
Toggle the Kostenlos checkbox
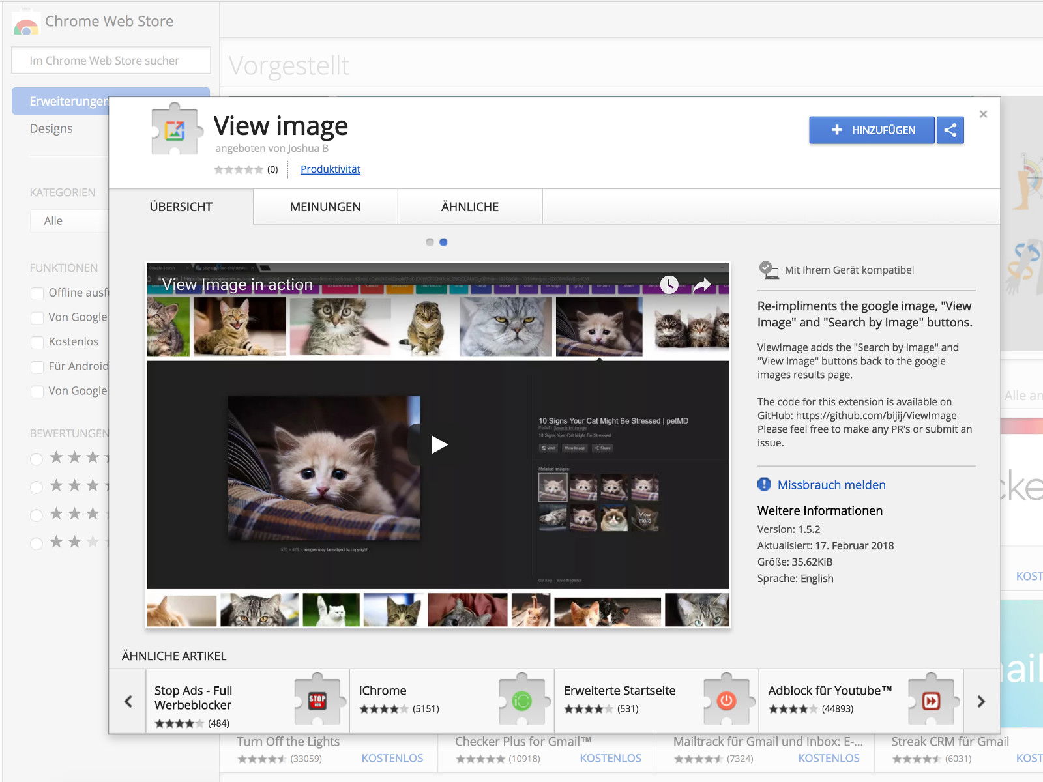pyautogui.click(x=37, y=342)
